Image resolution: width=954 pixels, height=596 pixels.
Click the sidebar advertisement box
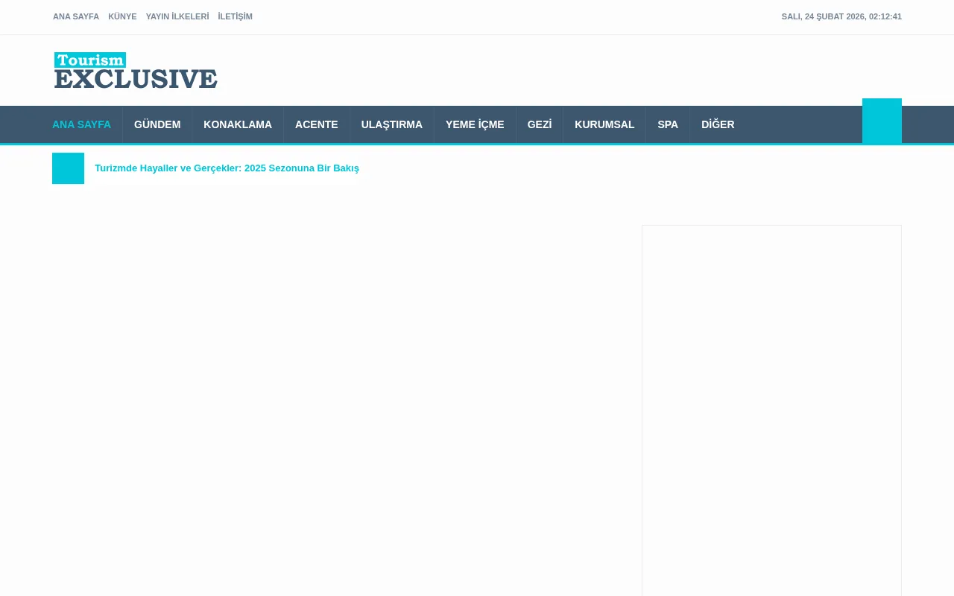click(x=771, y=410)
